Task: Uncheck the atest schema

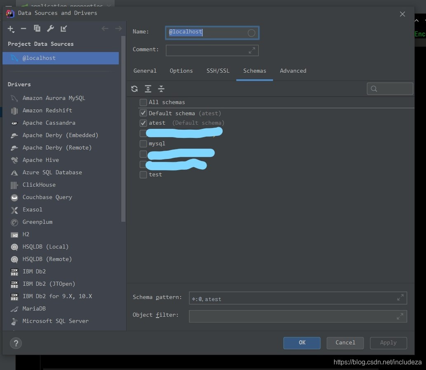Action: (143, 123)
